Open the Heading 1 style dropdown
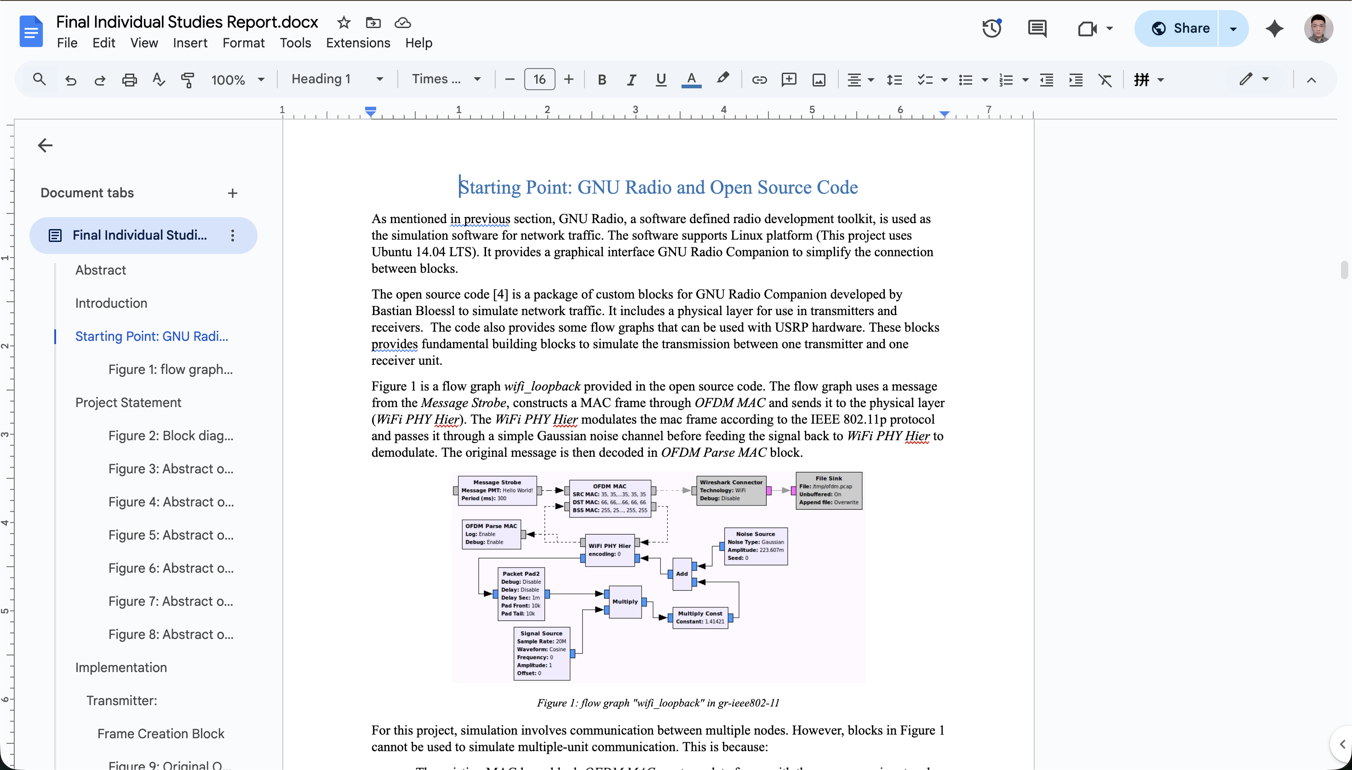 (337, 79)
